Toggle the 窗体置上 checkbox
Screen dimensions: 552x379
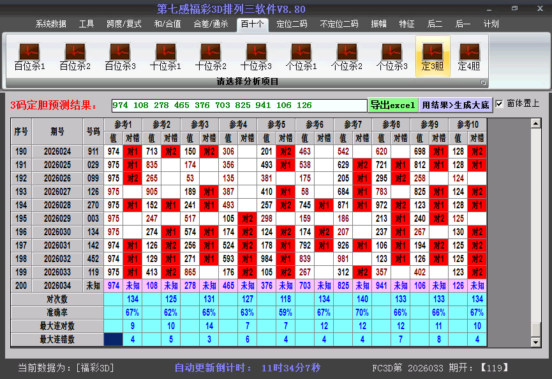point(499,104)
